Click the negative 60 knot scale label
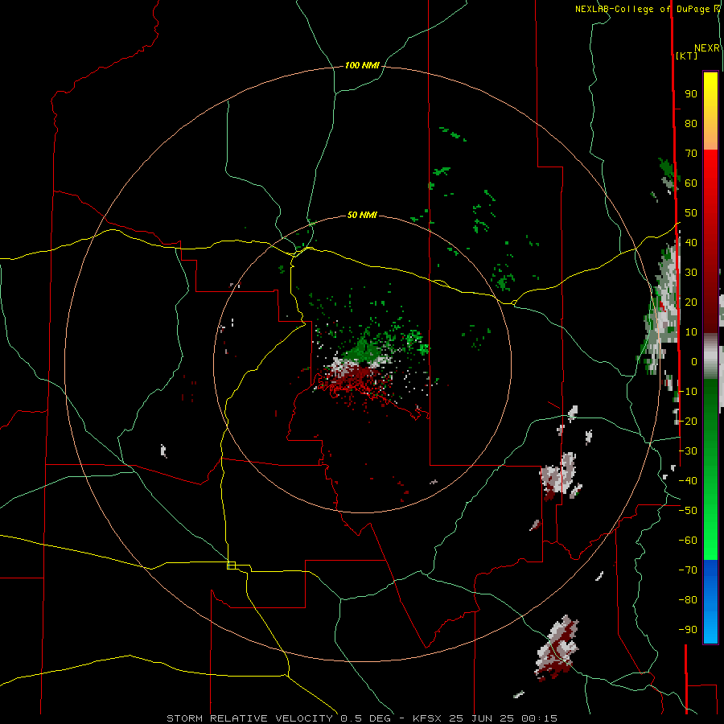724x724 pixels. pyautogui.click(x=688, y=541)
